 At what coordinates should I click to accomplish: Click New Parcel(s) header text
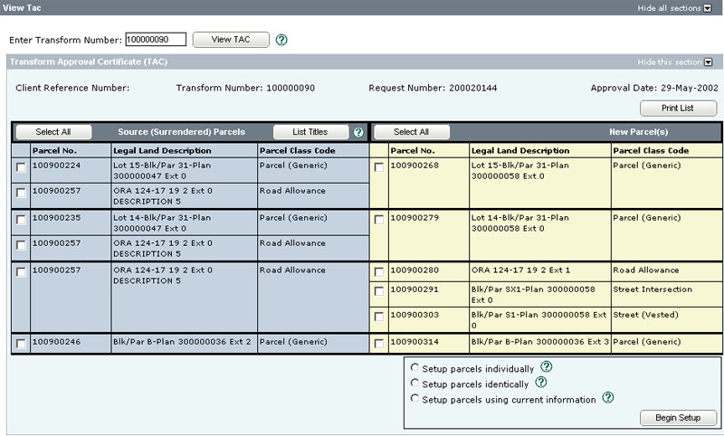[x=639, y=132]
